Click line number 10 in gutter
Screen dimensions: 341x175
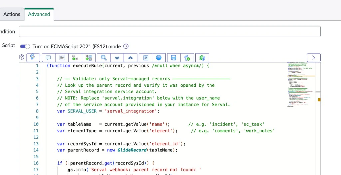tap(36, 124)
